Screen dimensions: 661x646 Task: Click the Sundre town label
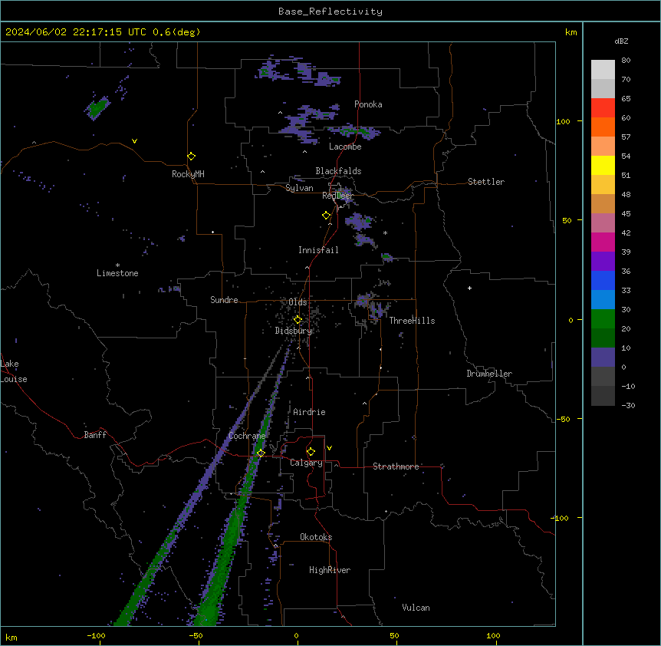click(x=224, y=300)
